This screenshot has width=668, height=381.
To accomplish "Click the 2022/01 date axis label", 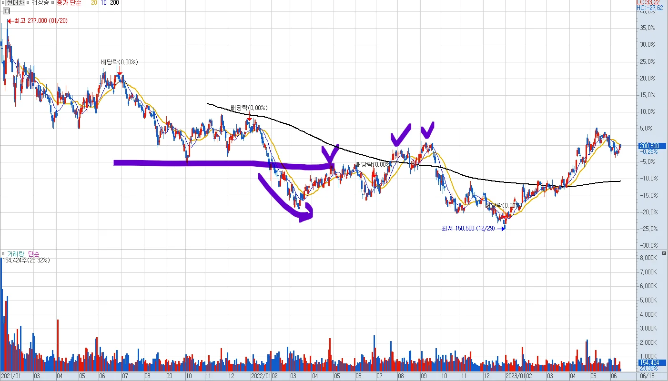I will 261,376.
